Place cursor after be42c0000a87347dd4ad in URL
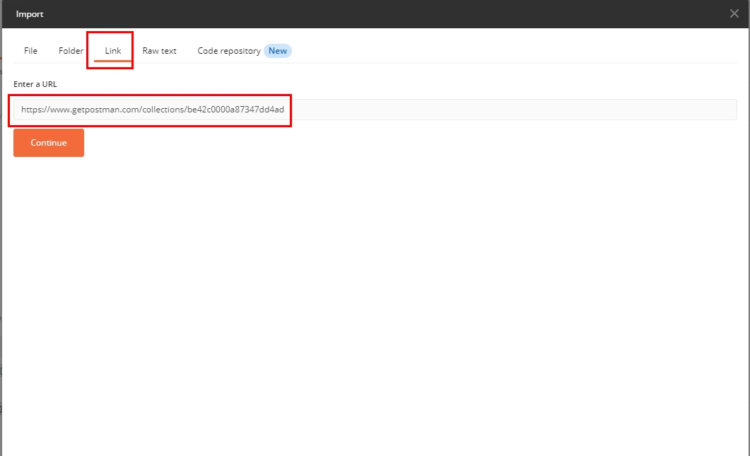 click(x=285, y=110)
